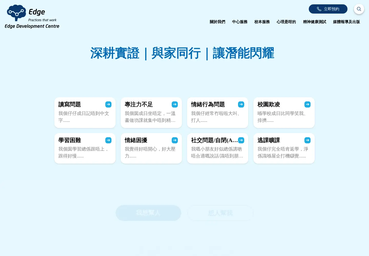Open the 情緒困擾 card title
369x256 pixels.
click(136, 140)
